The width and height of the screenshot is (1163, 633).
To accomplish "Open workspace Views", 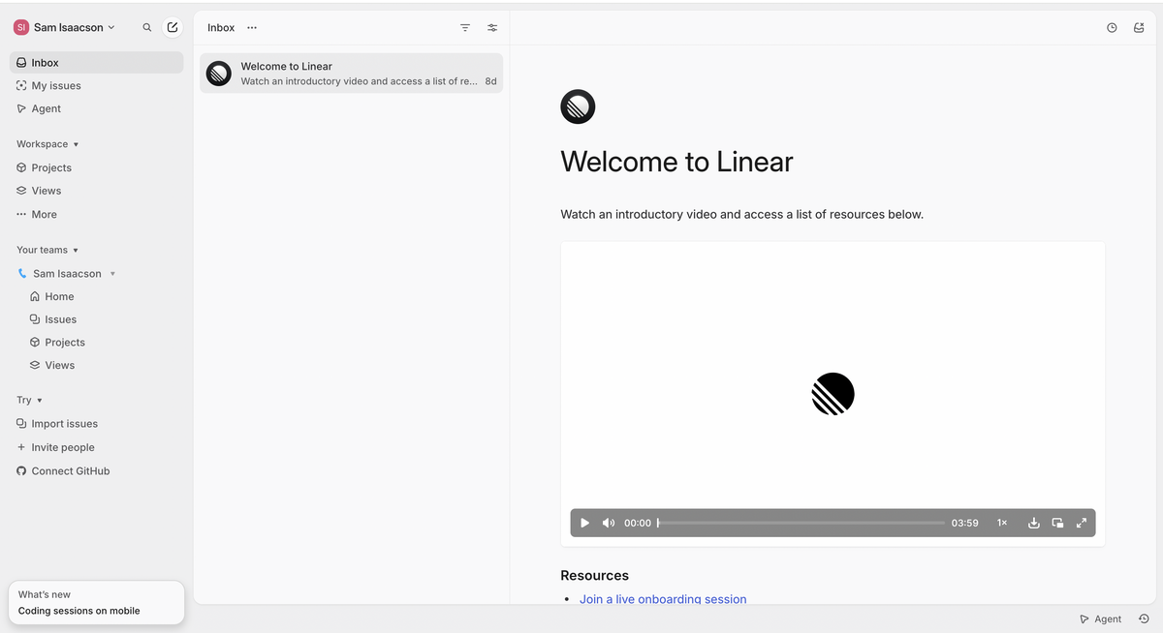I will click(x=96, y=191).
